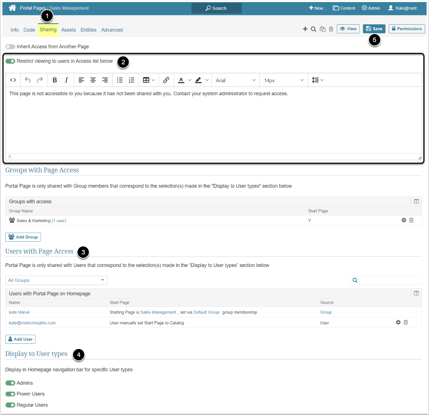This screenshot has width=429, height=415.
Task: Open settings gear for Sales & Marketing group
Action: point(404,220)
